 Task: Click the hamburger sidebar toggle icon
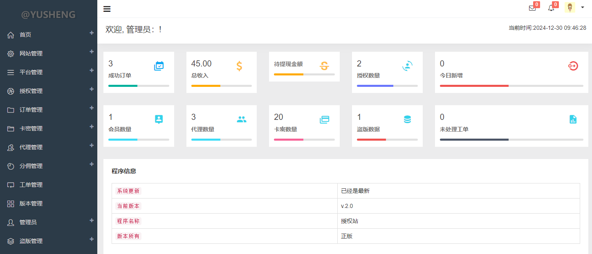pos(107,9)
